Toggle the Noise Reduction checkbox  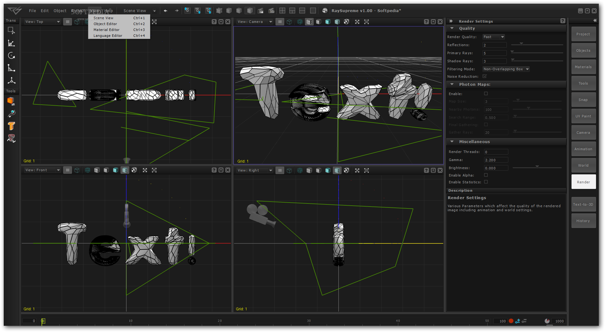[x=485, y=76]
